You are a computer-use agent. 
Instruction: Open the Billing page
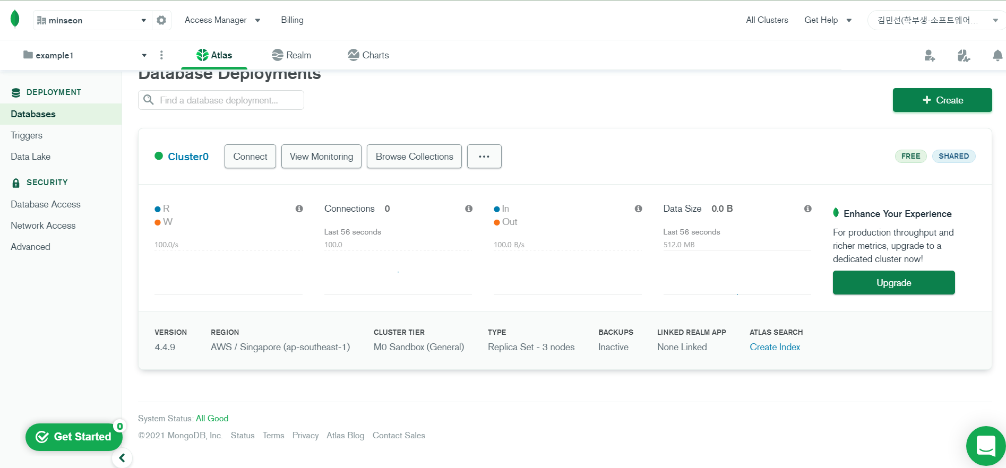tap(293, 20)
